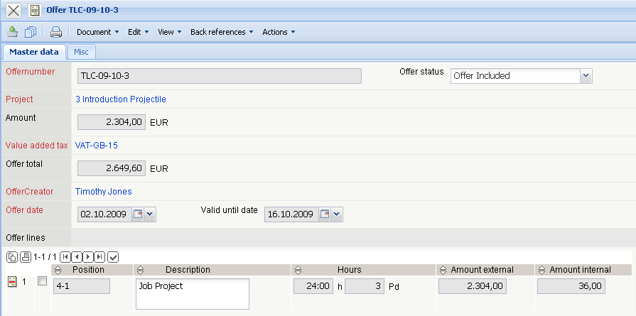Image resolution: width=636 pixels, height=316 pixels.
Task: Click the checkmark icon above offer lines
Action: point(112,256)
